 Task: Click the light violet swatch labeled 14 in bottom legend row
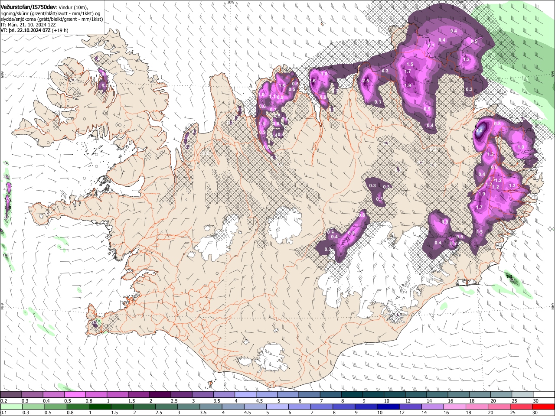(x=433, y=406)
